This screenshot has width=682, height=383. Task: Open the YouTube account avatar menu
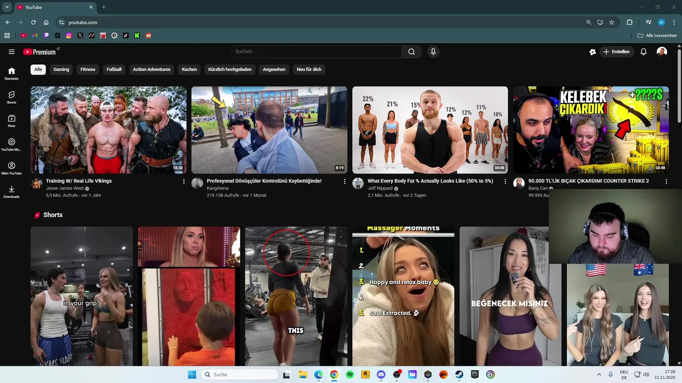(662, 52)
